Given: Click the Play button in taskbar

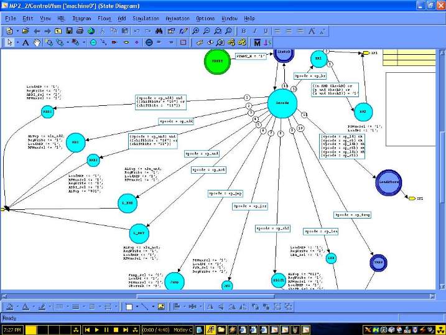Looking at the screenshot, I should tap(96, 330).
